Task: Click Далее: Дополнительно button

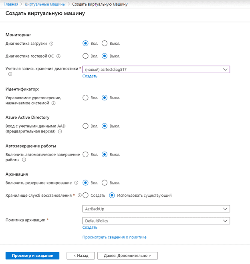Action: [127, 256]
